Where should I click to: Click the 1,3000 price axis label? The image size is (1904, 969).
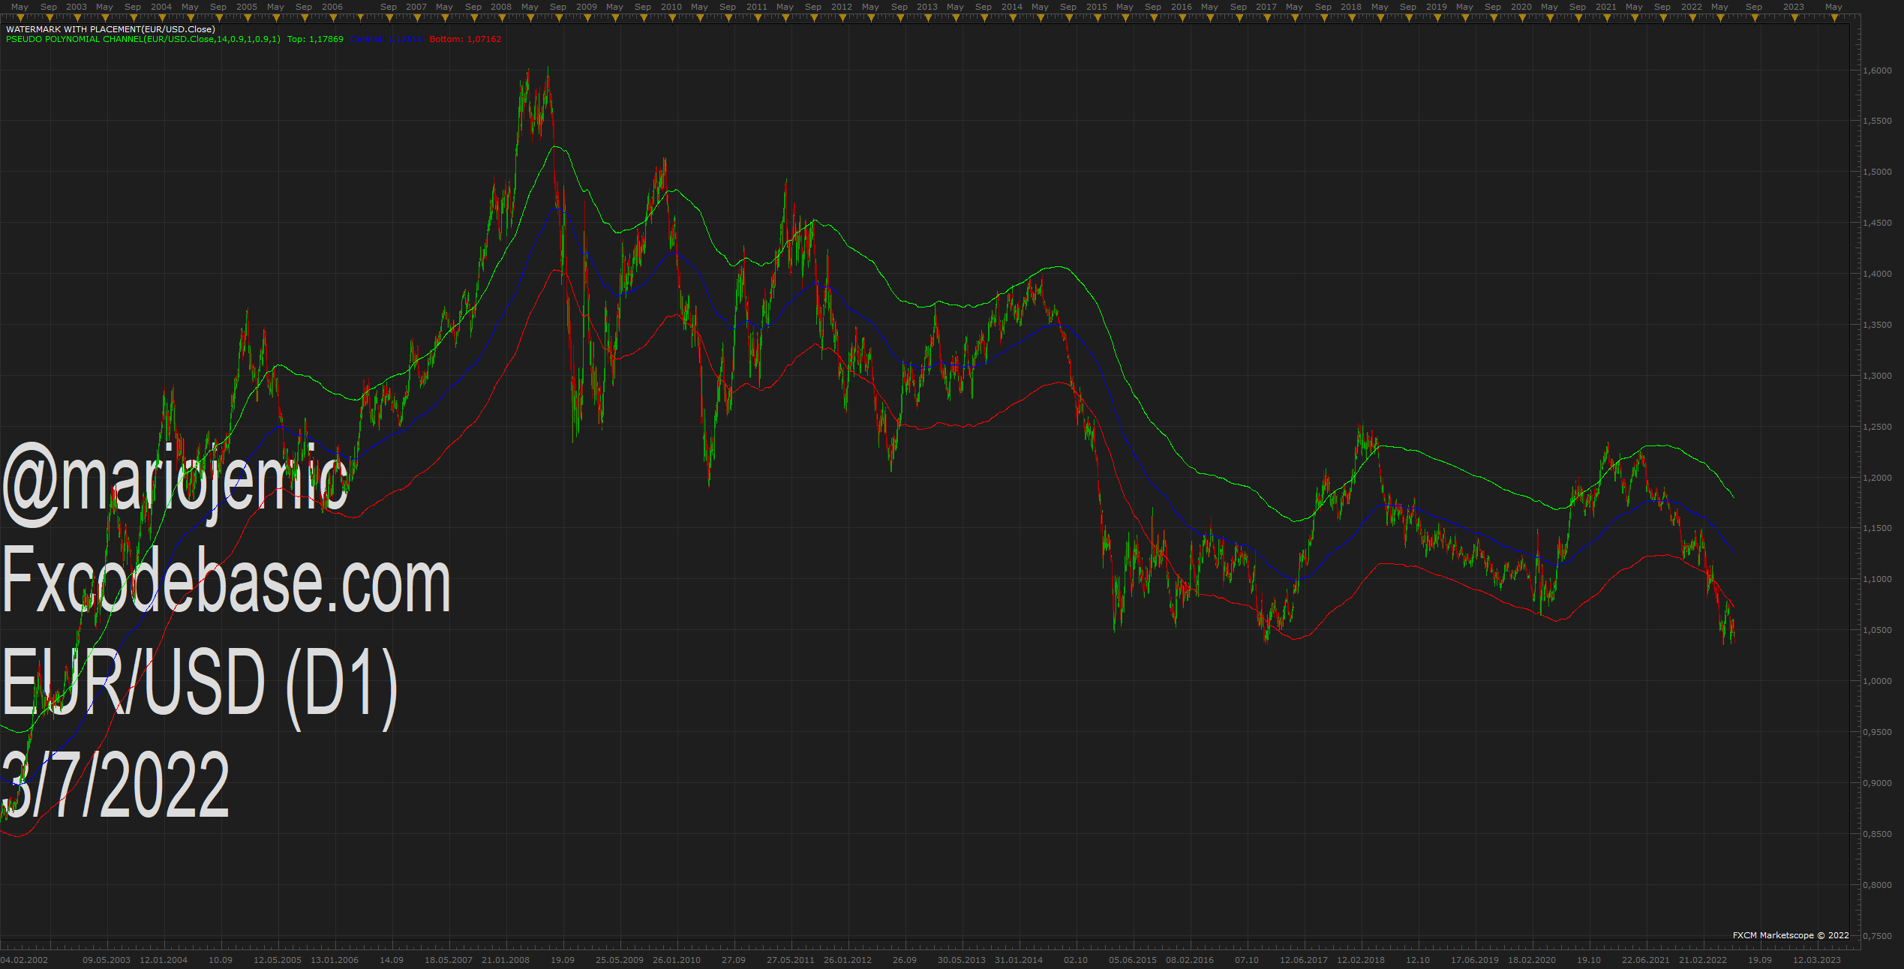(1877, 376)
